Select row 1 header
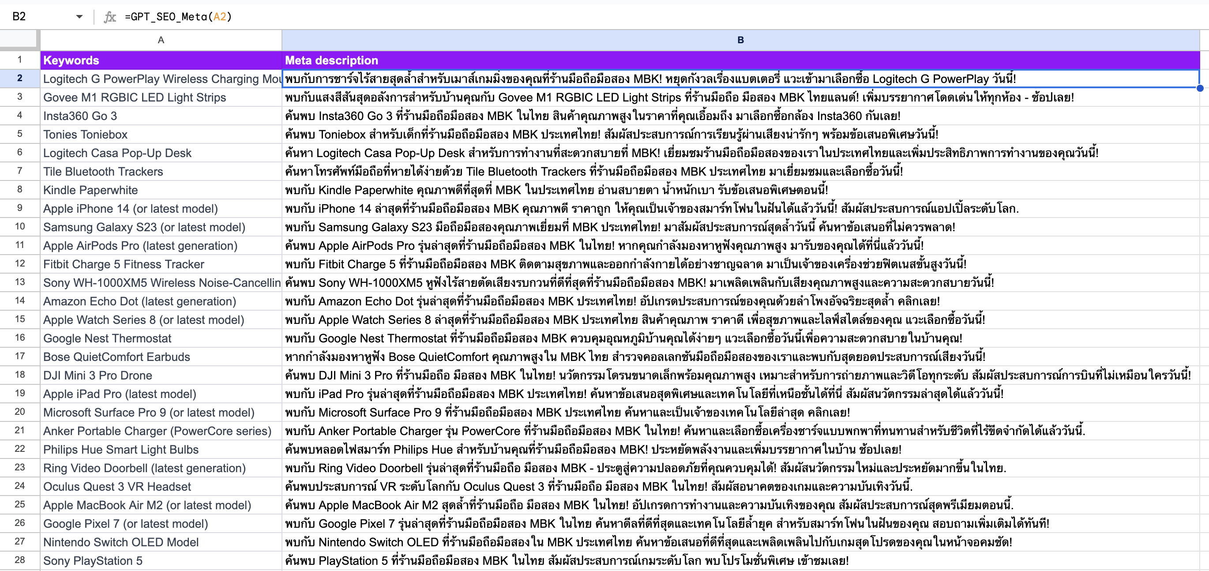 click(20, 60)
